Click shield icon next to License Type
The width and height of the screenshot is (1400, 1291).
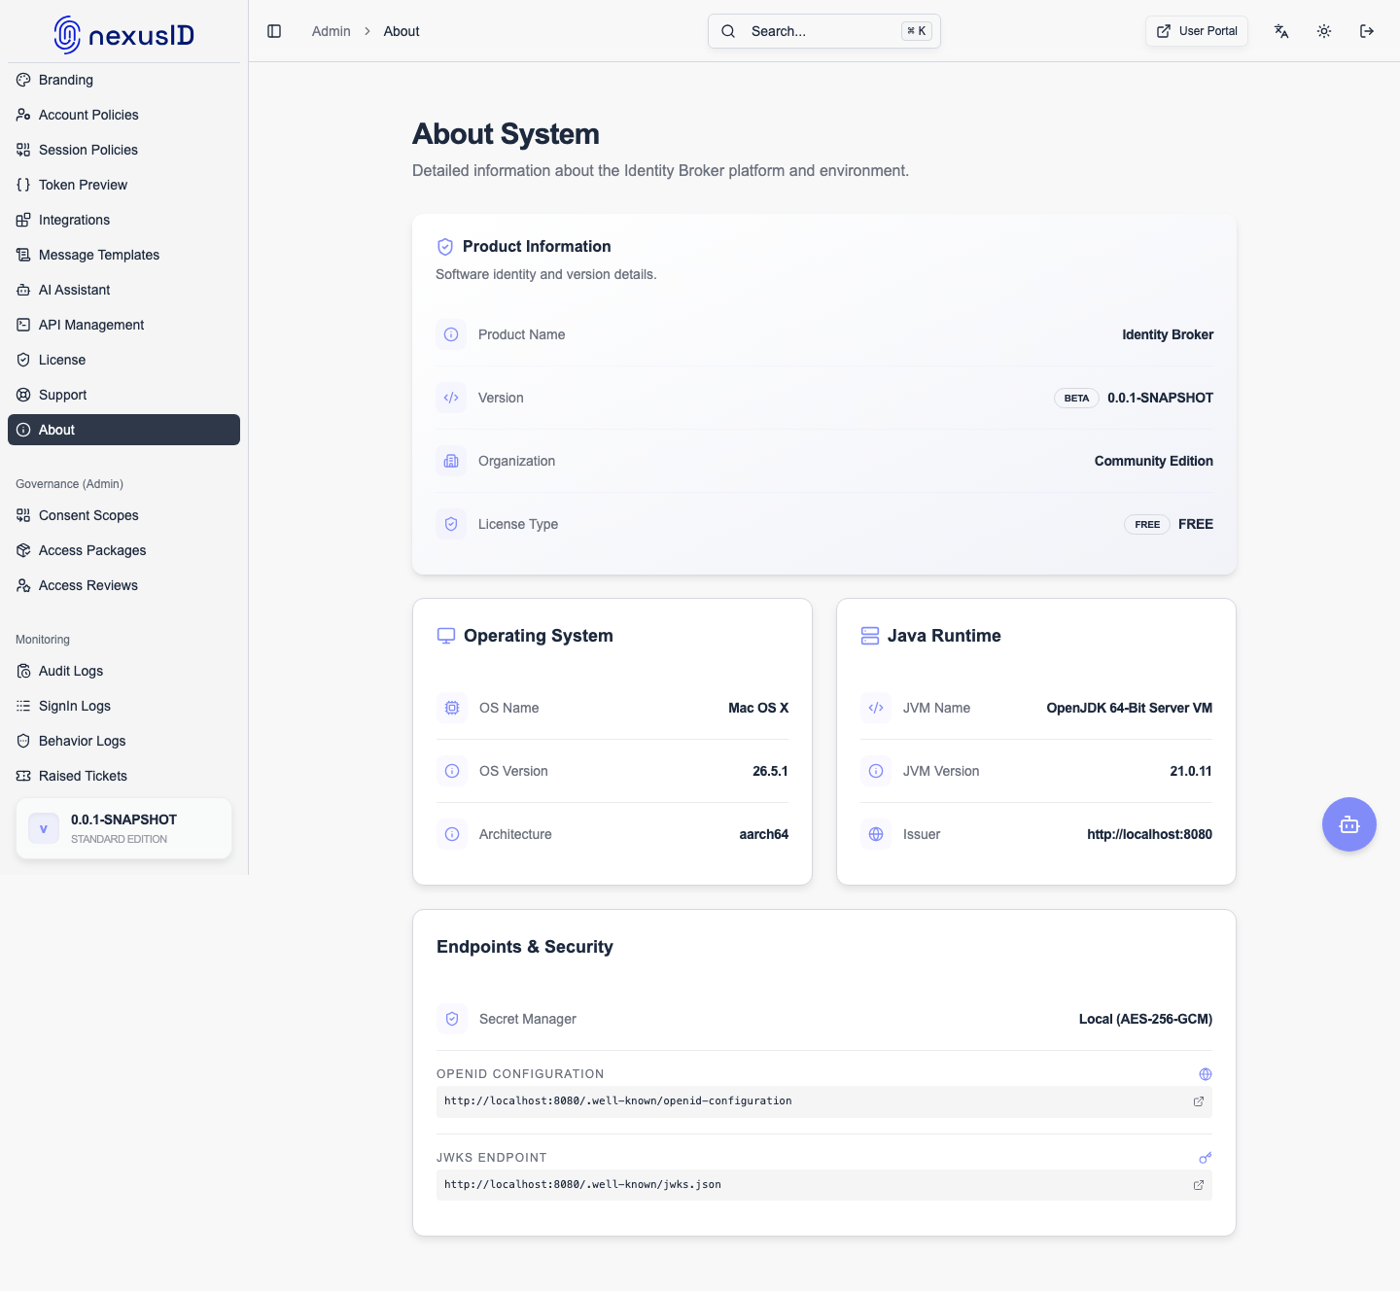tap(451, 524)
